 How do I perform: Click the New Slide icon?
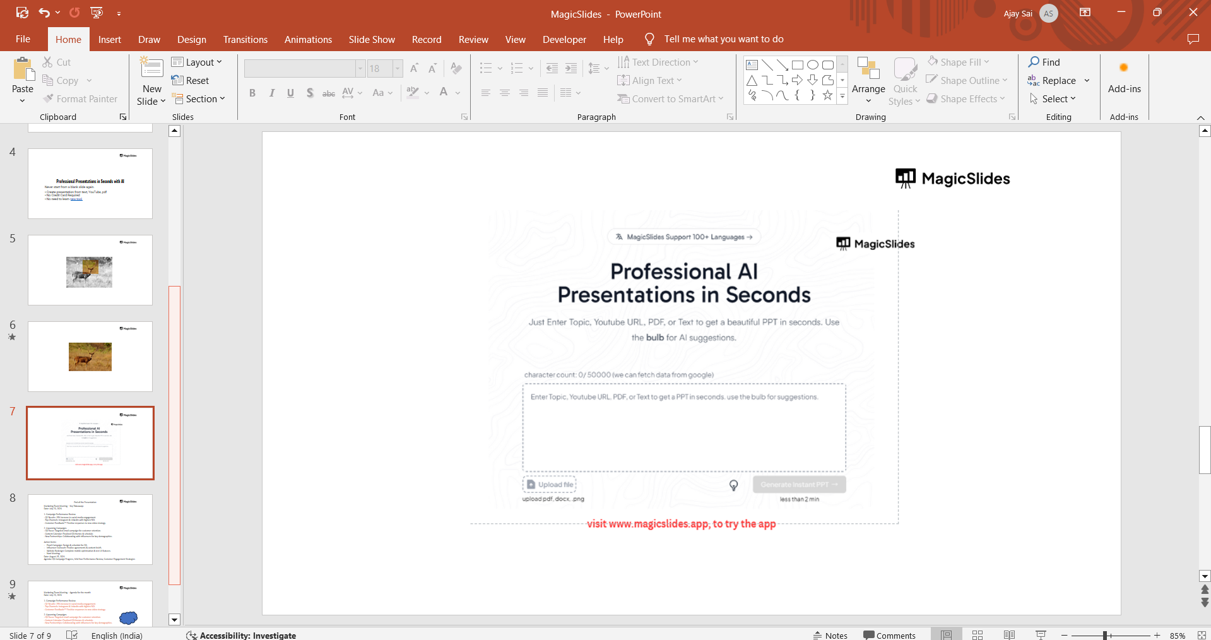click(151, 68)
